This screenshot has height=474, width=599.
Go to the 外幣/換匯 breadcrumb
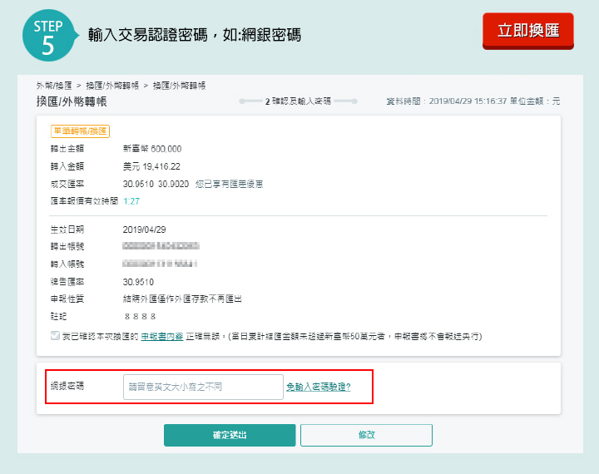[52, 86]
